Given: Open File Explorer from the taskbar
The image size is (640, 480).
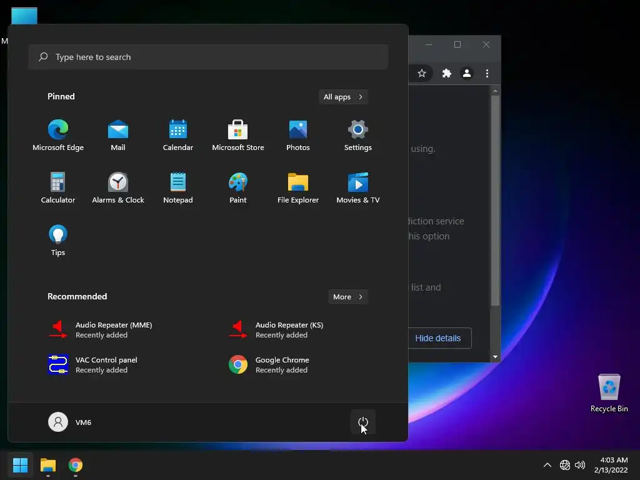Looking at the screenshot, I should coord(48,465).
